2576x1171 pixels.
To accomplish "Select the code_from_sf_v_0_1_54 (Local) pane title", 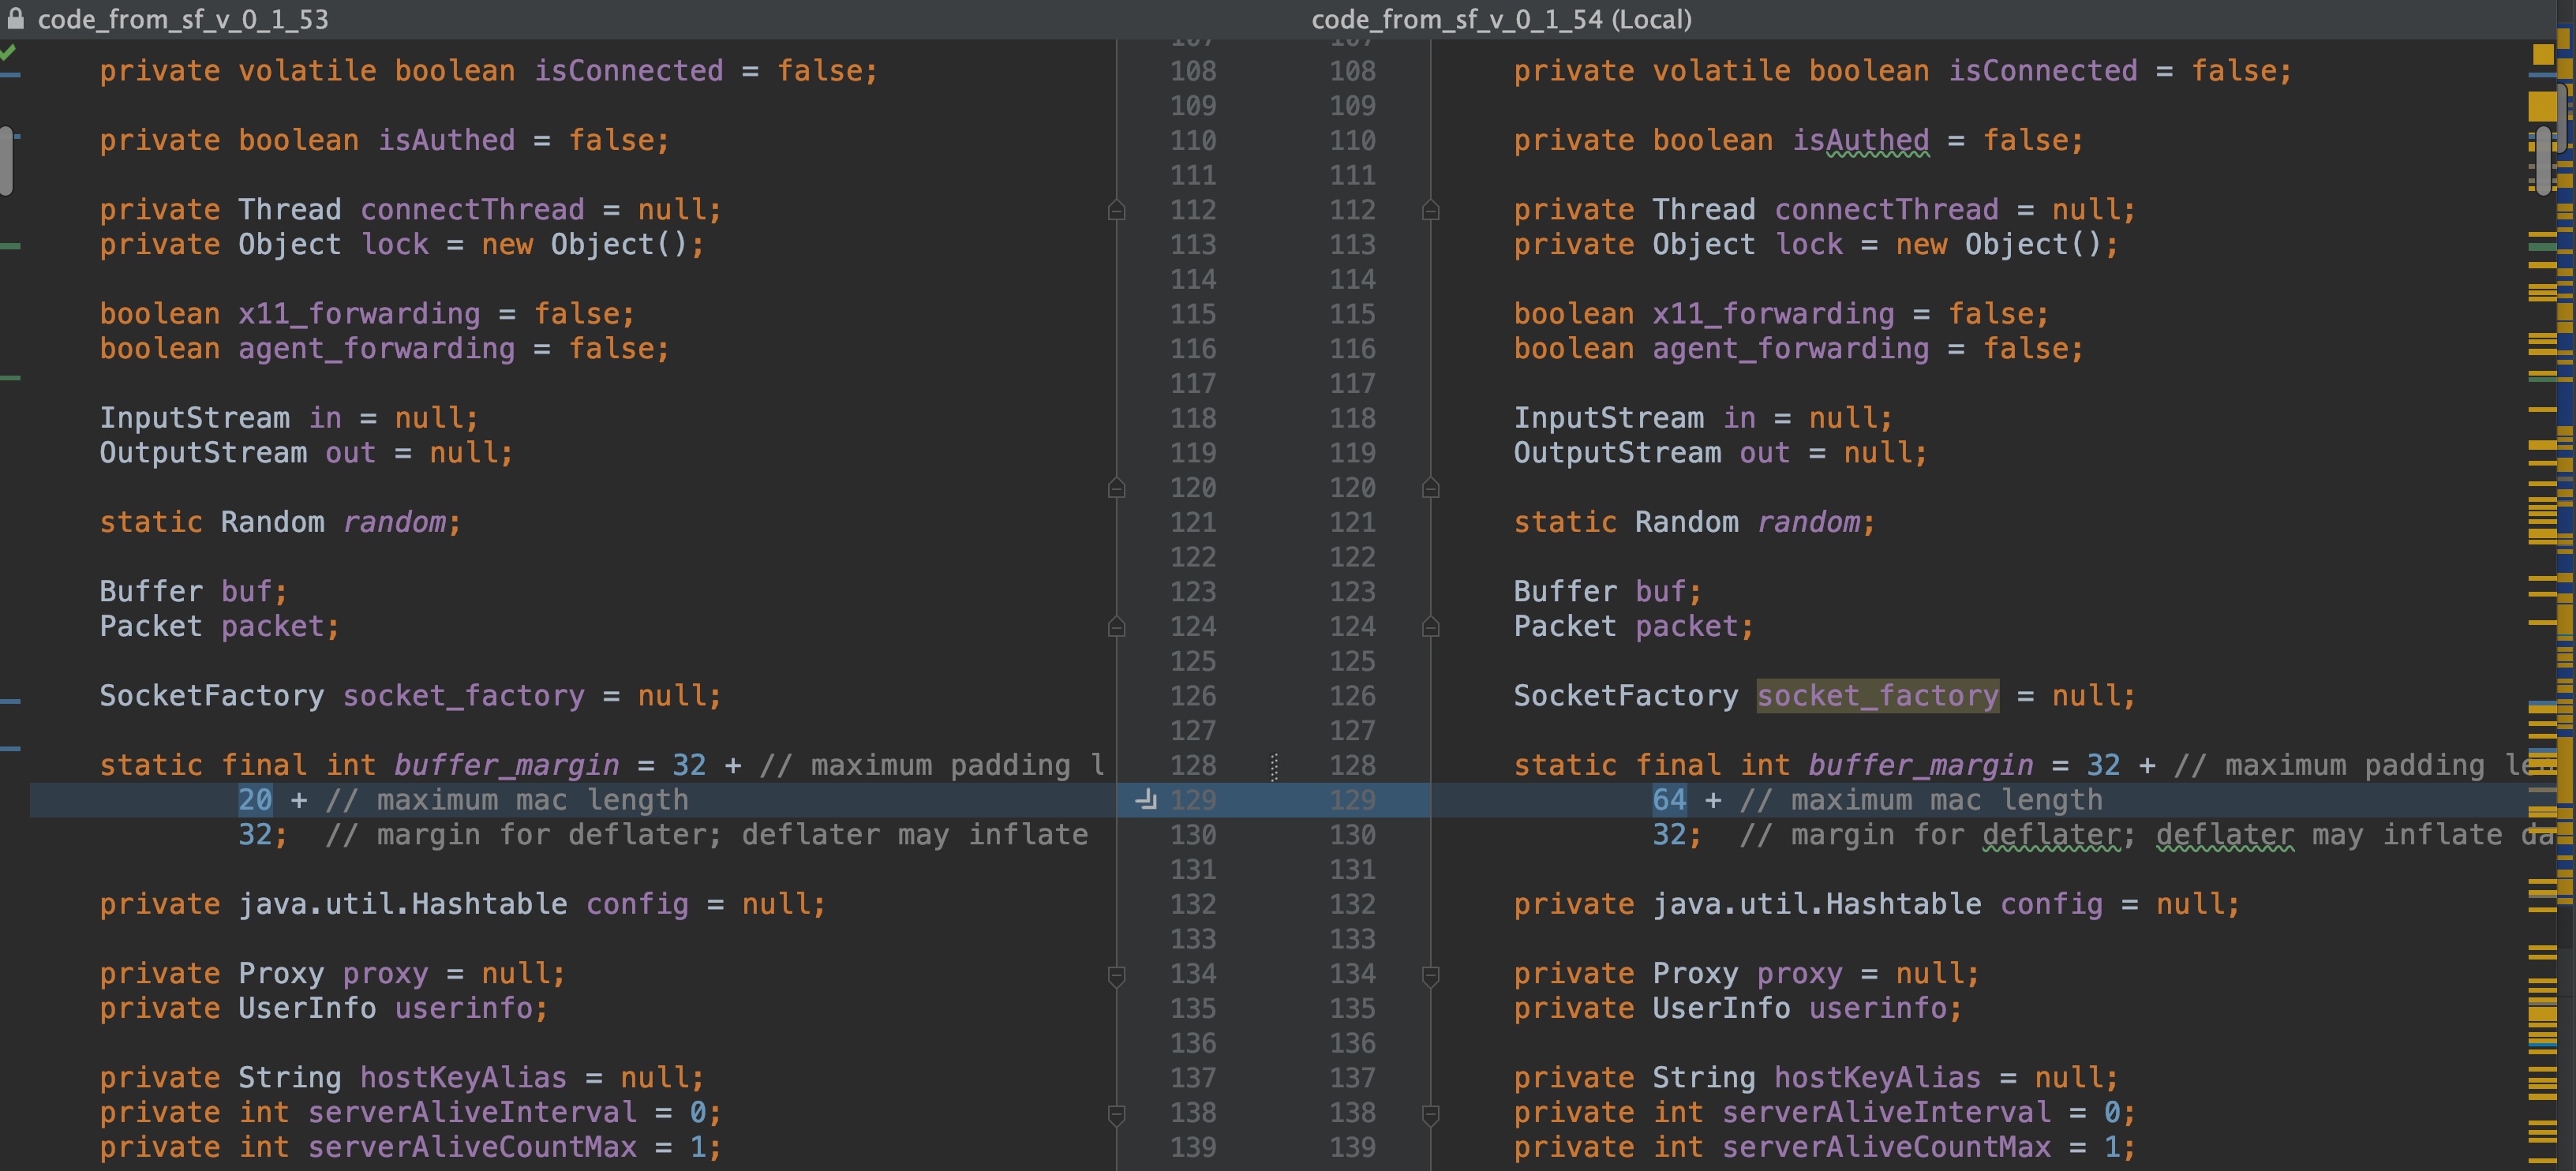I will pyautogui.click(x=1501, y=19).
